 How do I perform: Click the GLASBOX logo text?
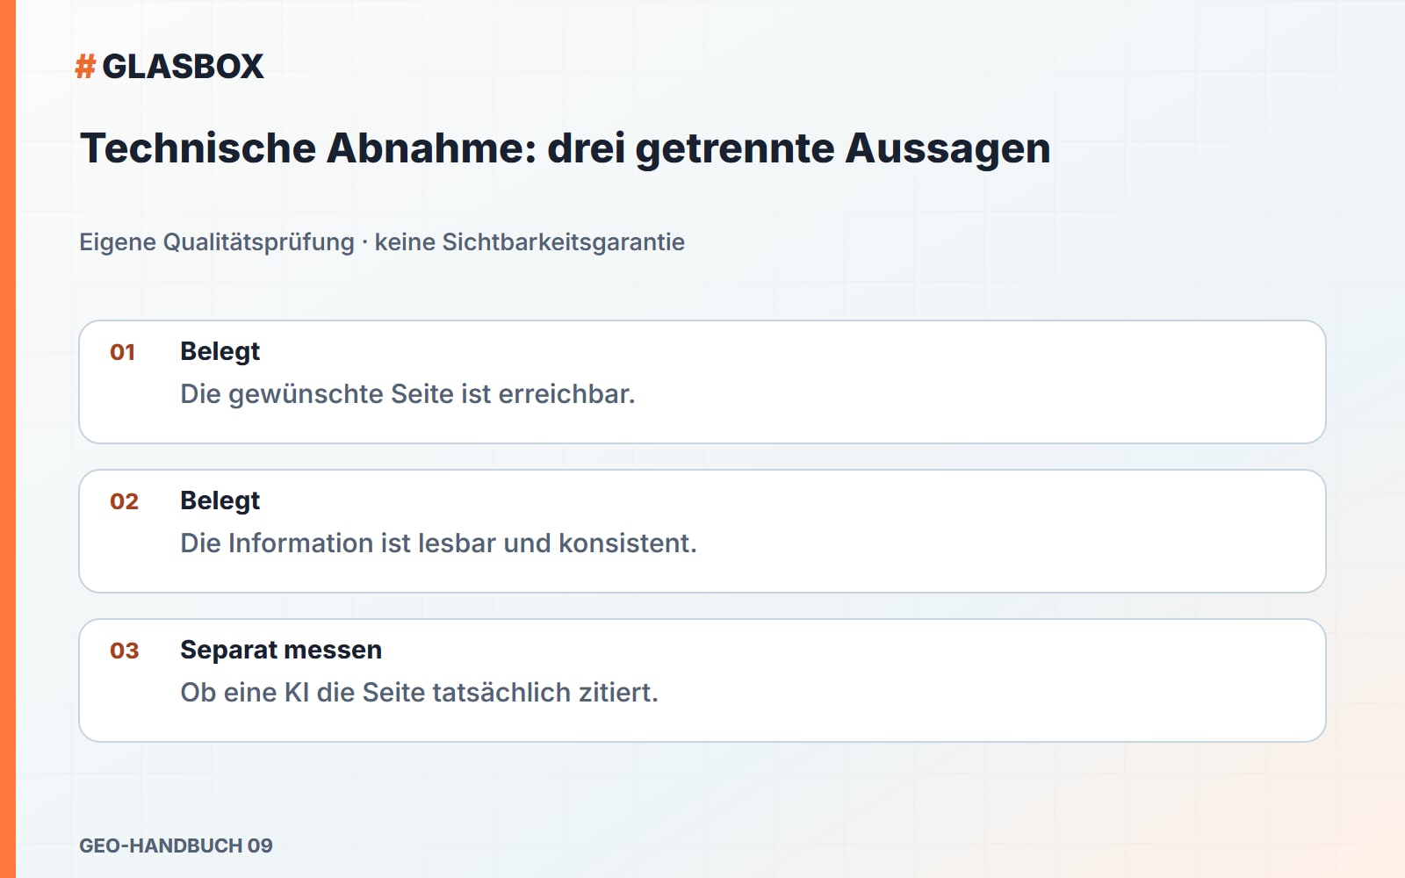(x=183, y=67)
